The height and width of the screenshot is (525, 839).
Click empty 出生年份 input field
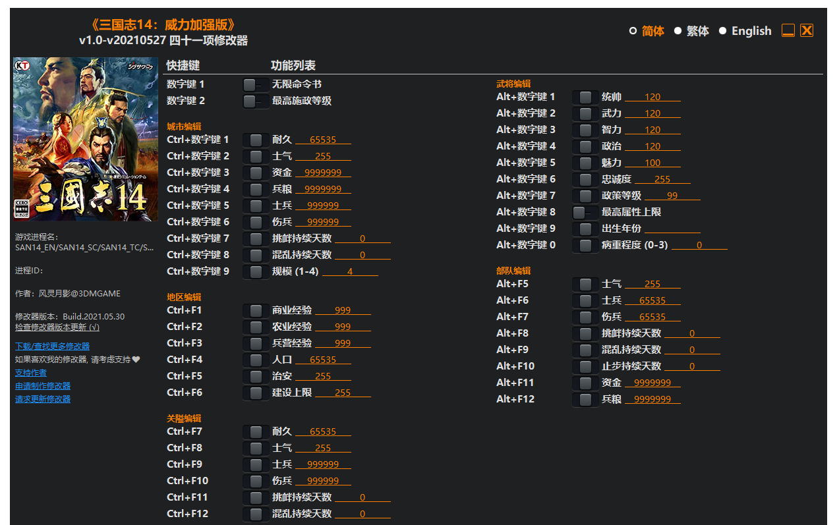672,229
